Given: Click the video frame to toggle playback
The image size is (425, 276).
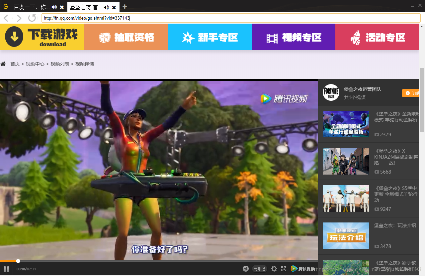Looking at the screenshot, I should 159,170.
